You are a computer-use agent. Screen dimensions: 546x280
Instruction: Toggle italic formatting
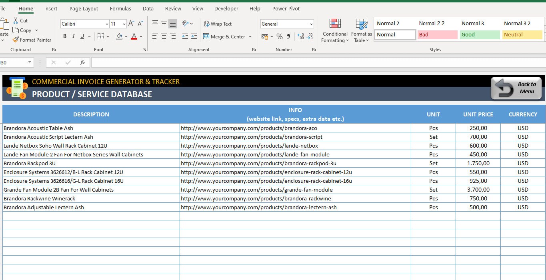tap(74, 36)
